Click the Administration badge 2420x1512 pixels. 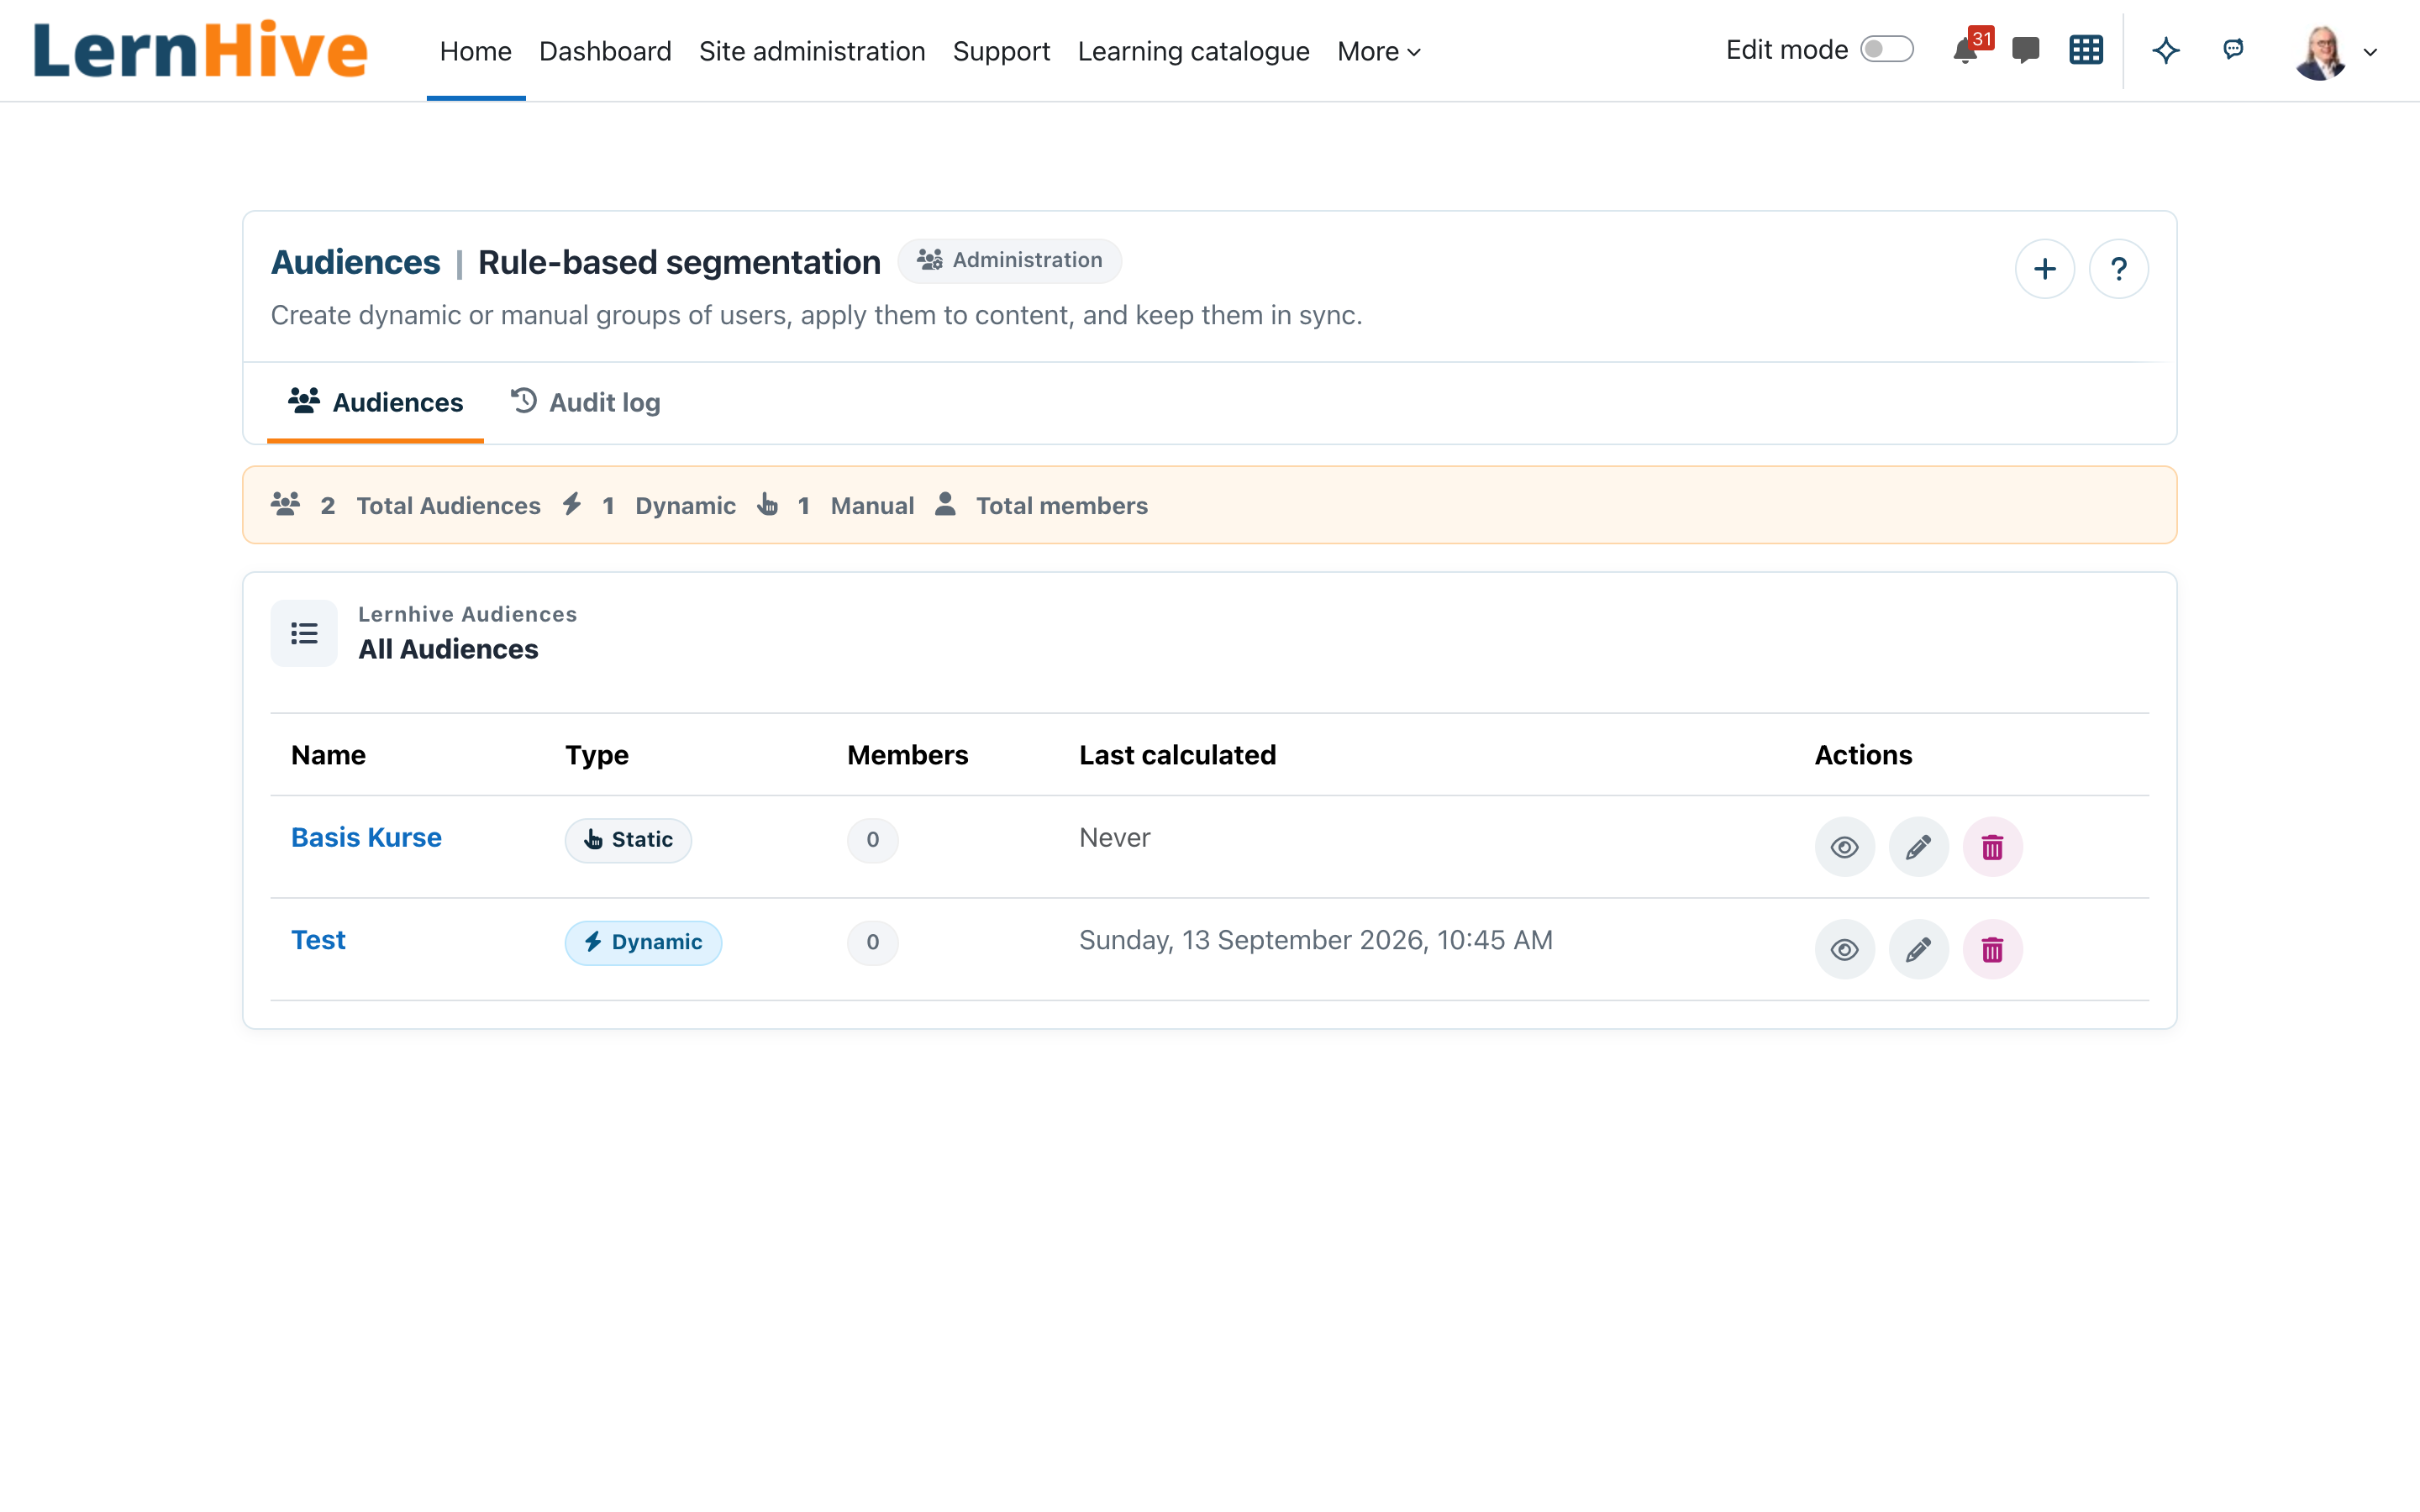(1009, 260)
